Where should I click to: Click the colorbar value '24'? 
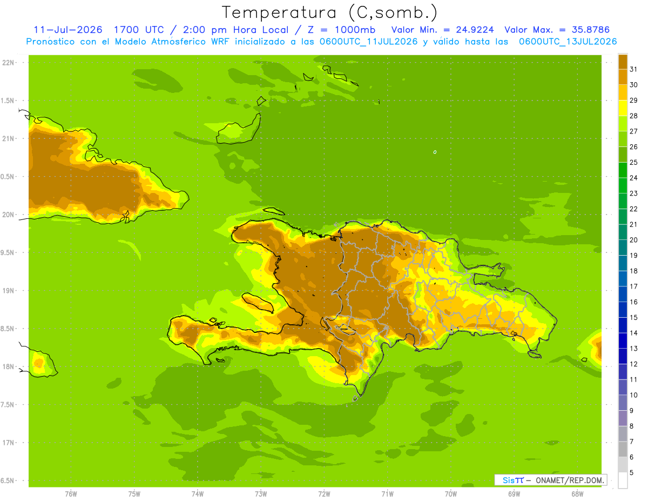633,178
